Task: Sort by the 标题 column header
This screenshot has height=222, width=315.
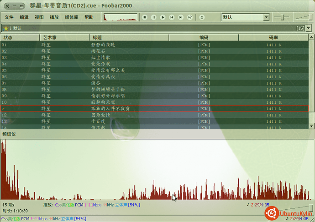Action: tap(129, 38)
